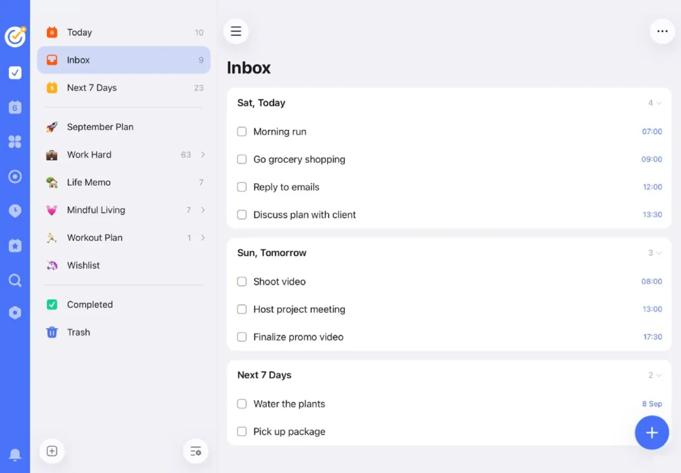
Task: Click the 8 Sep date on Water the plants
Action: (x=652, y=404)
